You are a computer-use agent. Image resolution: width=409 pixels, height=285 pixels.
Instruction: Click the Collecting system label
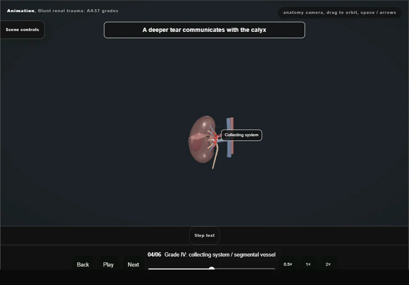(x=241, y=135)
